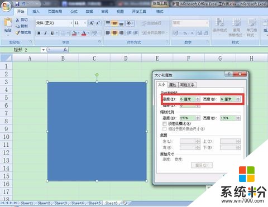Open the Format (格式) drawing tools tab
The width and height of the screenshot is (268, 207).
pyautogui.click(x=160, y=12)
